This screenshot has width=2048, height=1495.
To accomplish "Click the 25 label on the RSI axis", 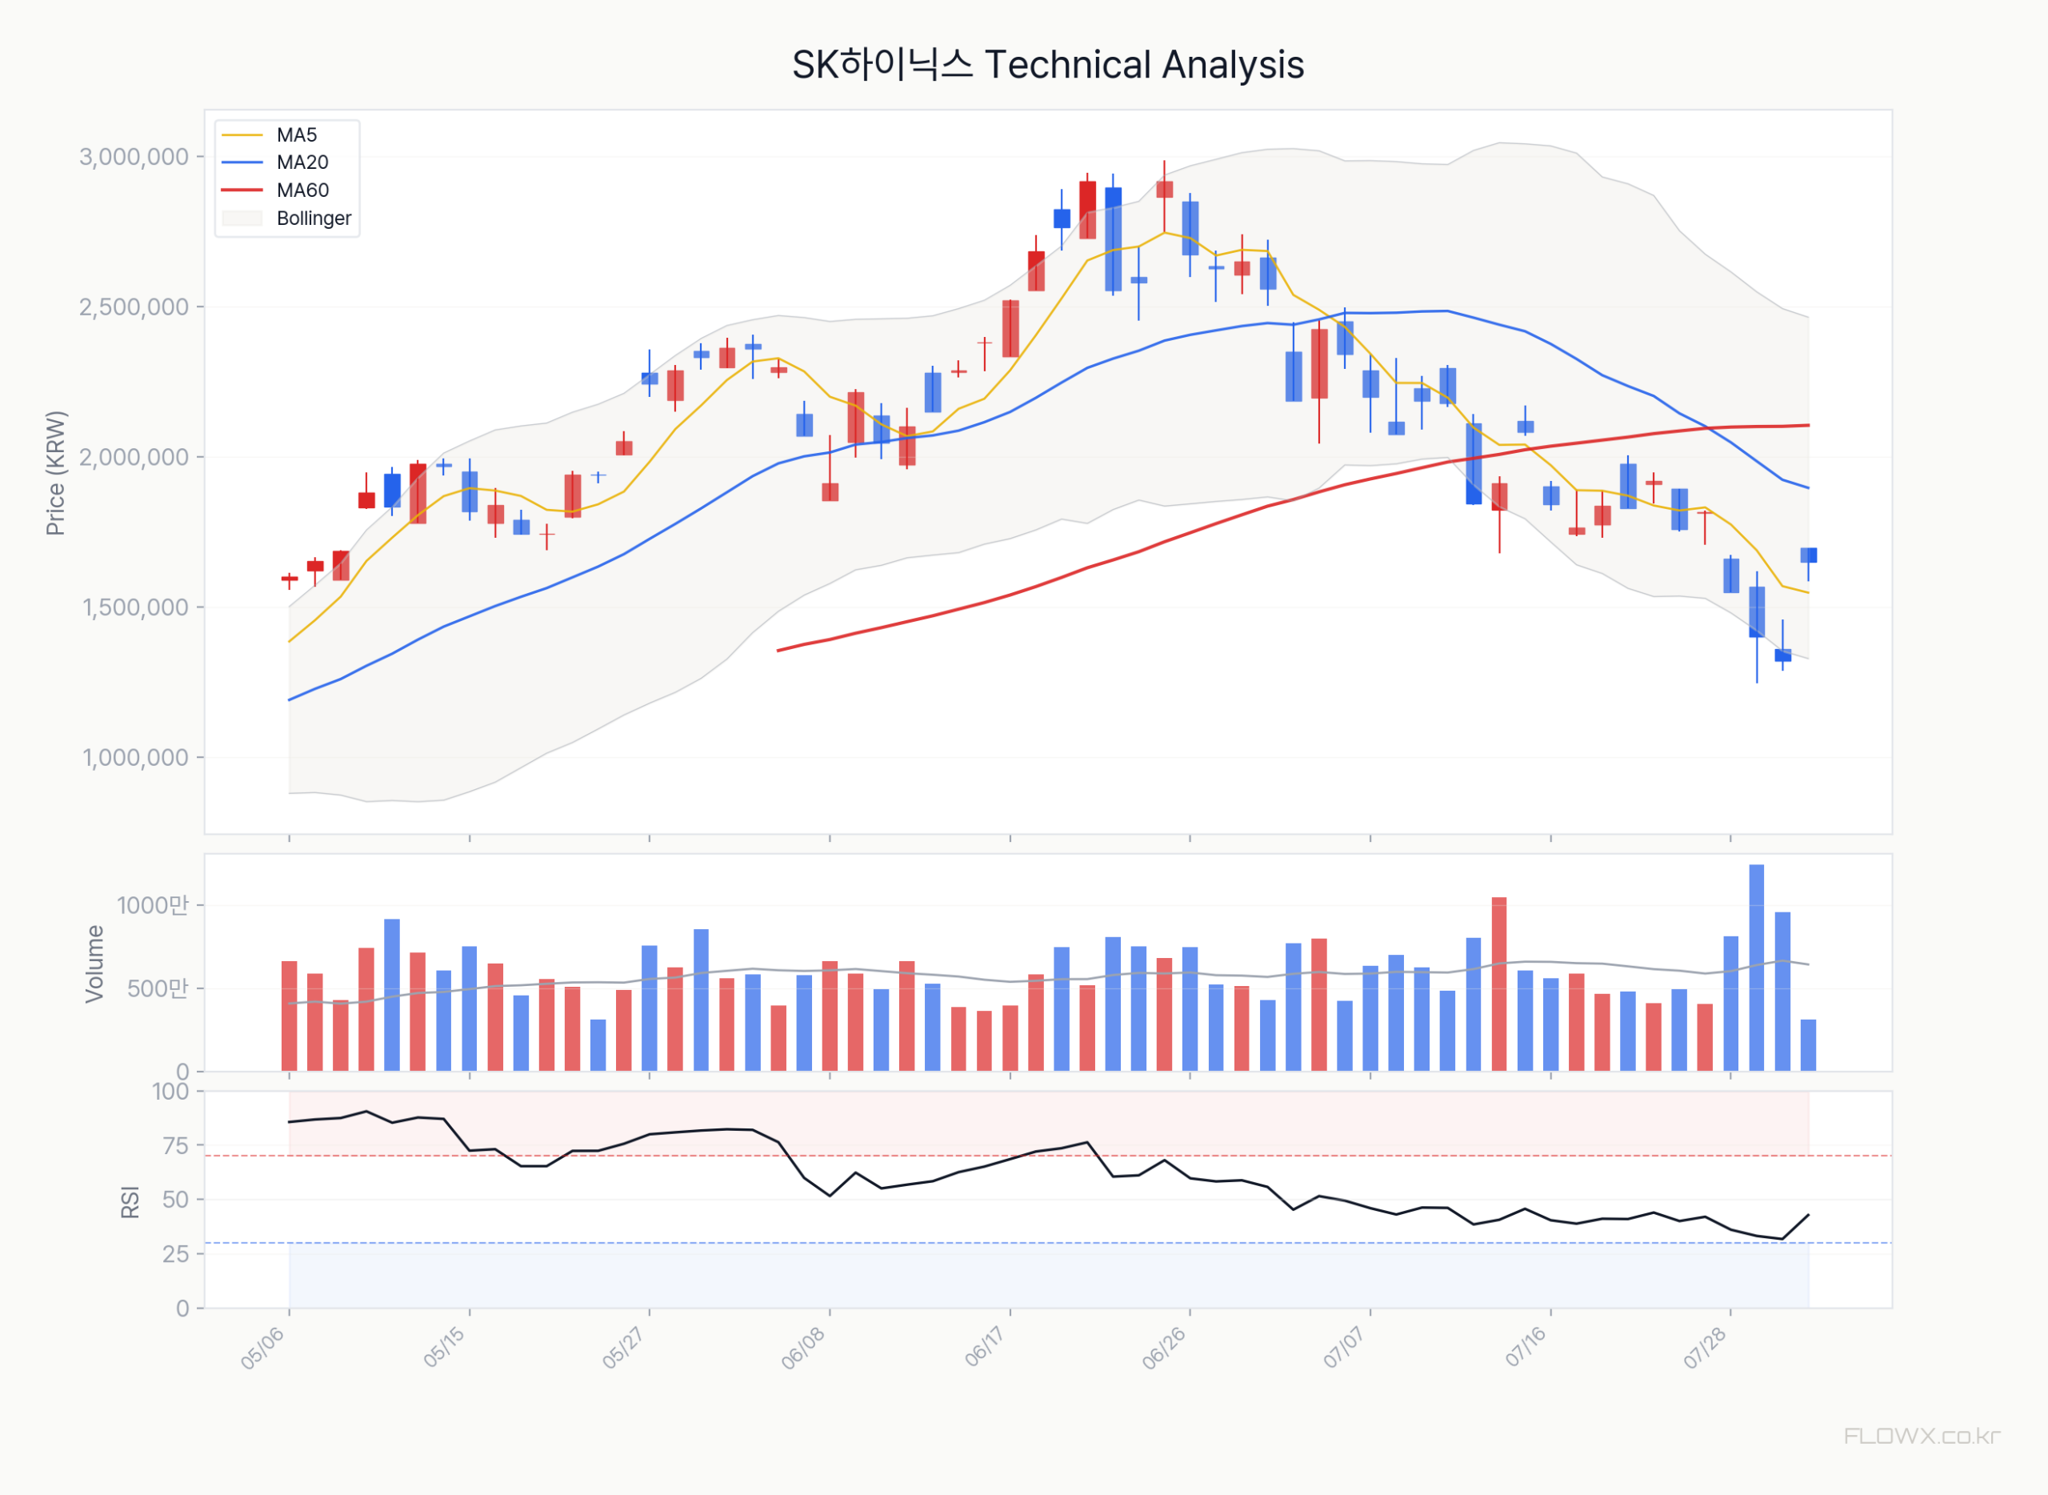I will pyautogui.click(x=175, y=1255).
